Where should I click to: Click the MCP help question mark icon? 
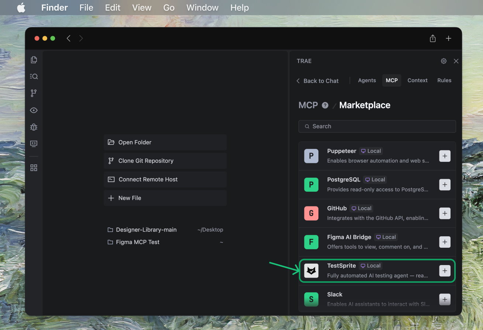point(325,105)
